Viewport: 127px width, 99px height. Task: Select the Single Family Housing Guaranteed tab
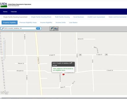[x=15, y=17]
